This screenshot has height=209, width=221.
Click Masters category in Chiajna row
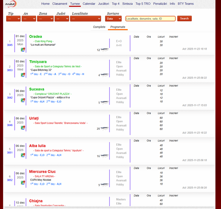[x=121, y=199]
